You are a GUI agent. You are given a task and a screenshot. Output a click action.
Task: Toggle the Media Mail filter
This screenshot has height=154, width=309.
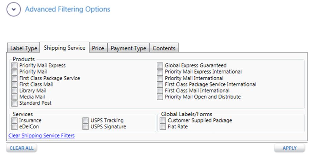point(15,97)
